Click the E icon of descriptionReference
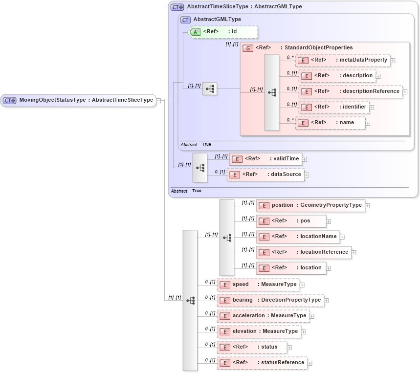The height and width of the screenshot is (373, 420). [307, 92]
